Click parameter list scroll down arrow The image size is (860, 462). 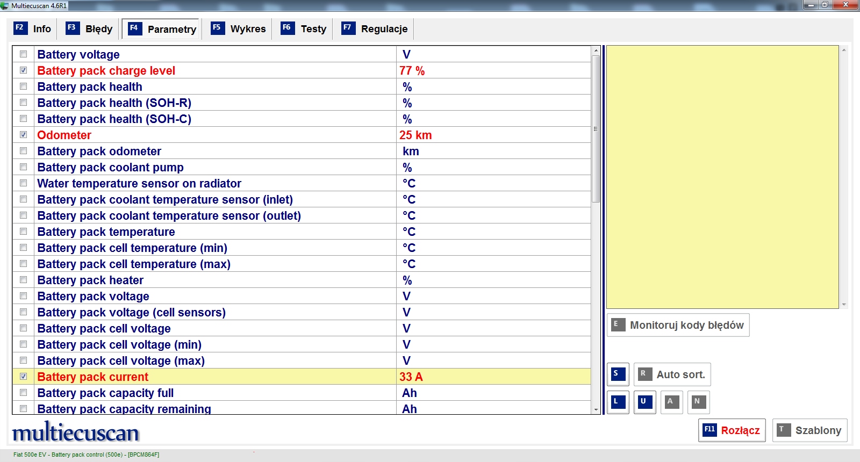596,410
